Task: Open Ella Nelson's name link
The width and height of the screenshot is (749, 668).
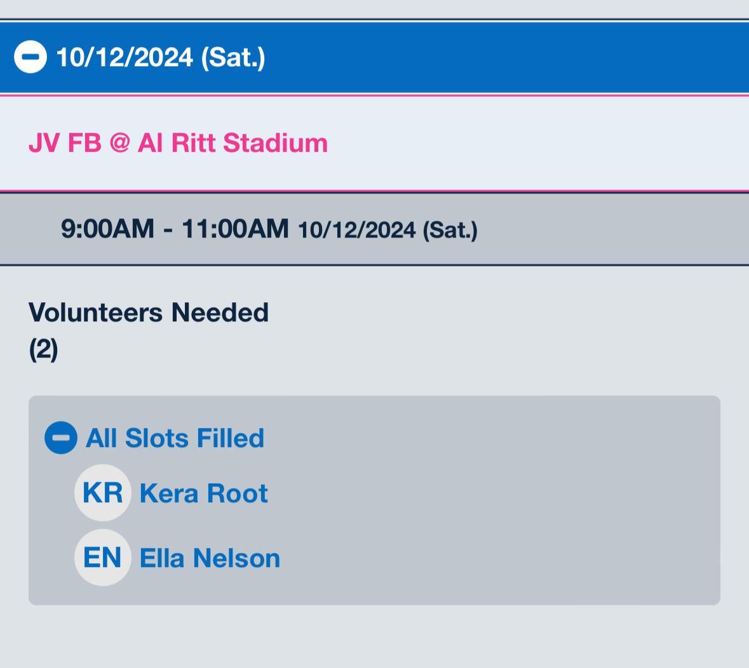Action: click(210, 558)
